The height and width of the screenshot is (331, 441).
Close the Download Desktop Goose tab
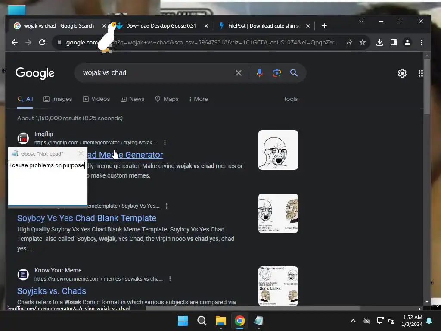(x=206, y=26)
